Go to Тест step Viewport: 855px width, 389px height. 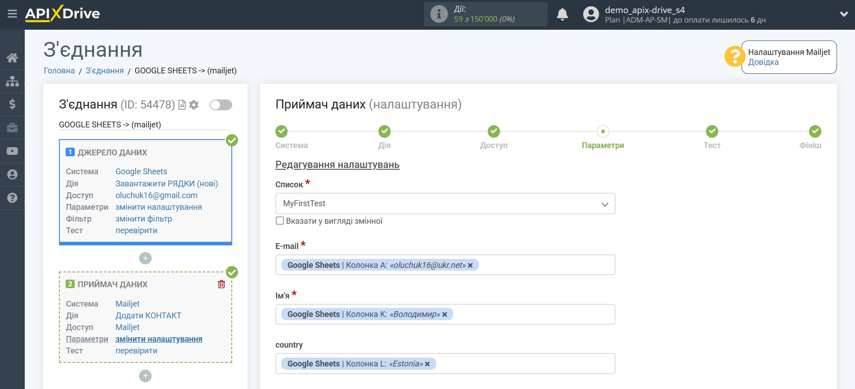pos(712,131)
